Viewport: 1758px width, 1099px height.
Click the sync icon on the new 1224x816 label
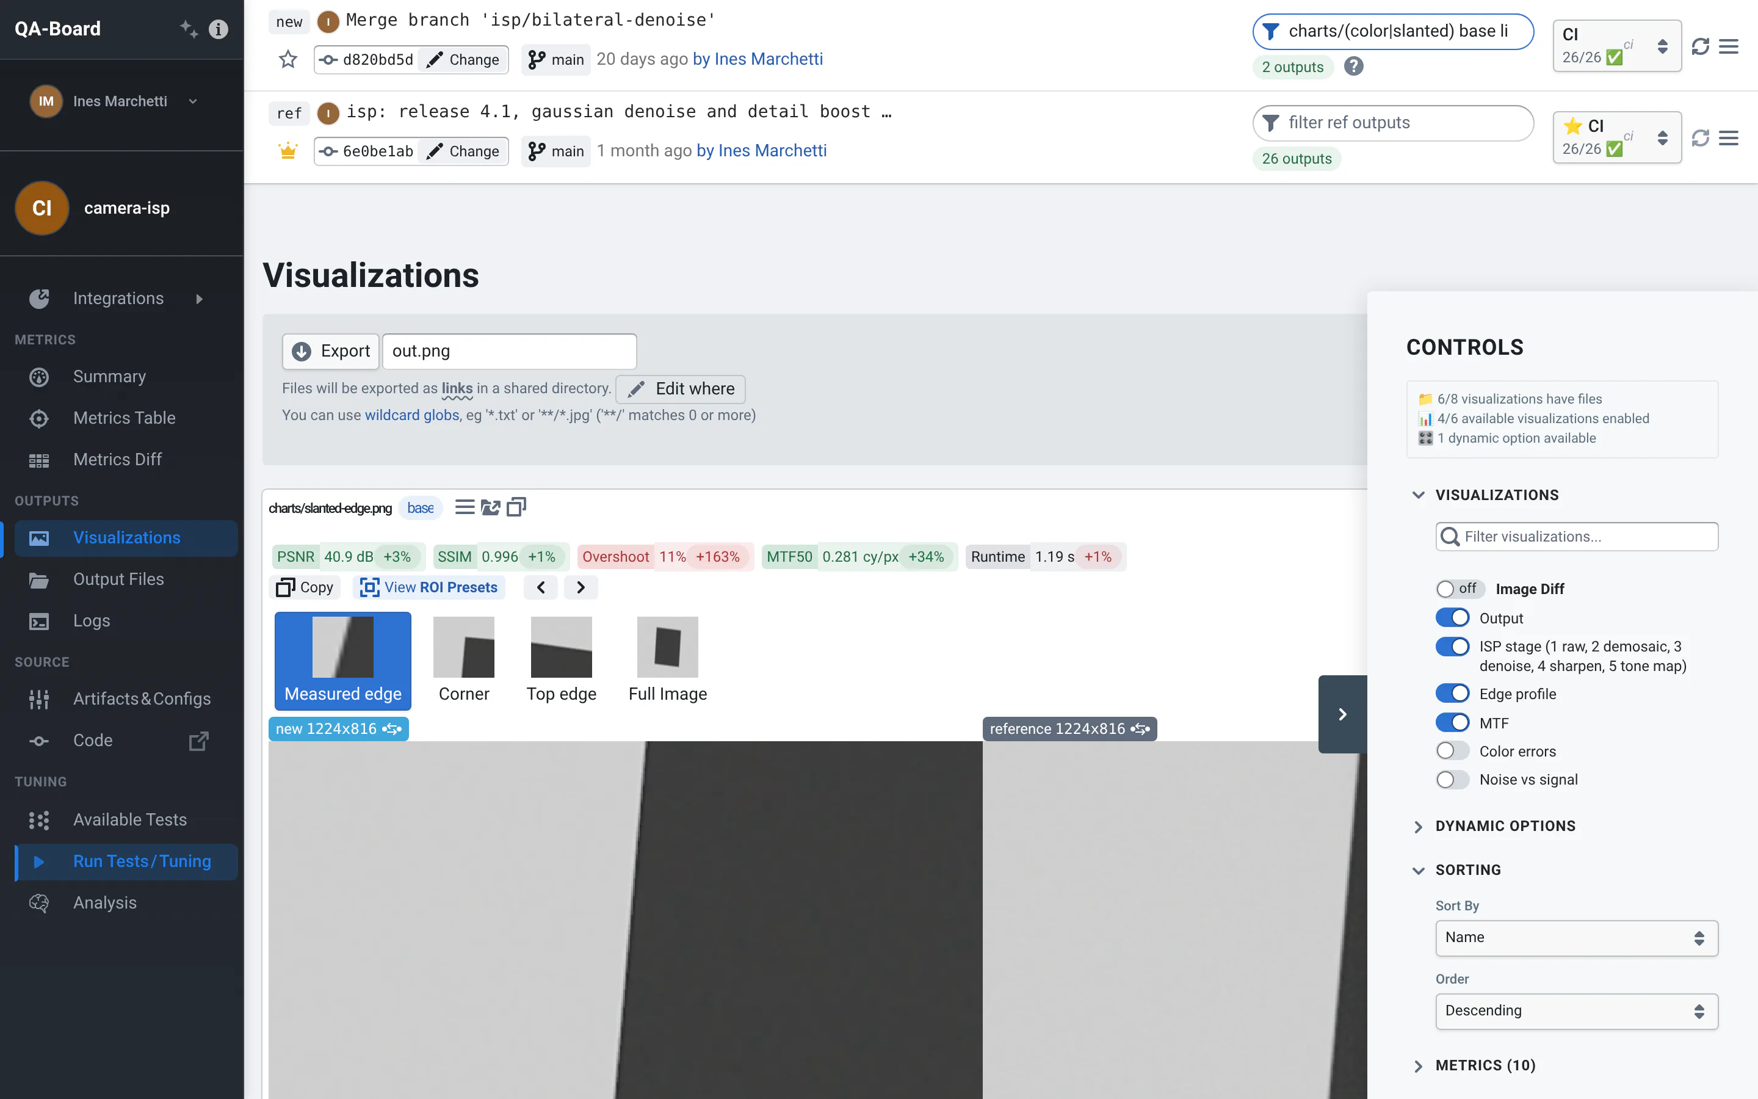pos(392,729)
